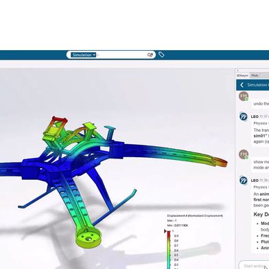Click the legend's max marker arrow at 1
Viewport: 269px width, 269px height.
[165, 231]
